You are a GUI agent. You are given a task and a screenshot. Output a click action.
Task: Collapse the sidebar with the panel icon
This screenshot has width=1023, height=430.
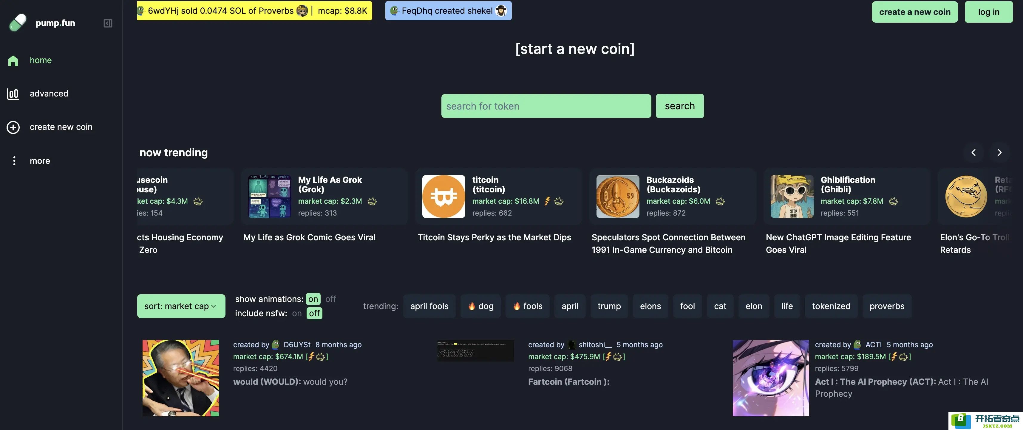coord(108,24)
